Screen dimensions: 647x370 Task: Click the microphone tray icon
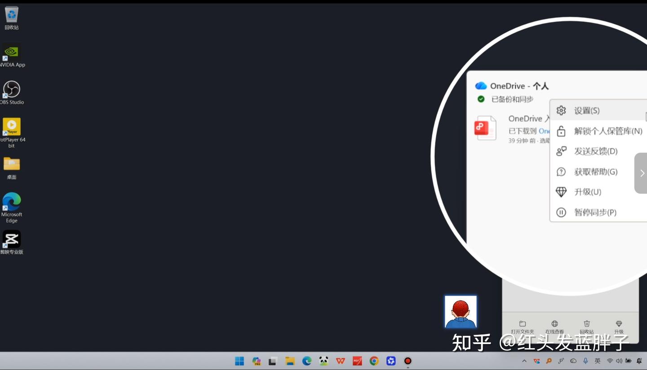coord(585,361)
